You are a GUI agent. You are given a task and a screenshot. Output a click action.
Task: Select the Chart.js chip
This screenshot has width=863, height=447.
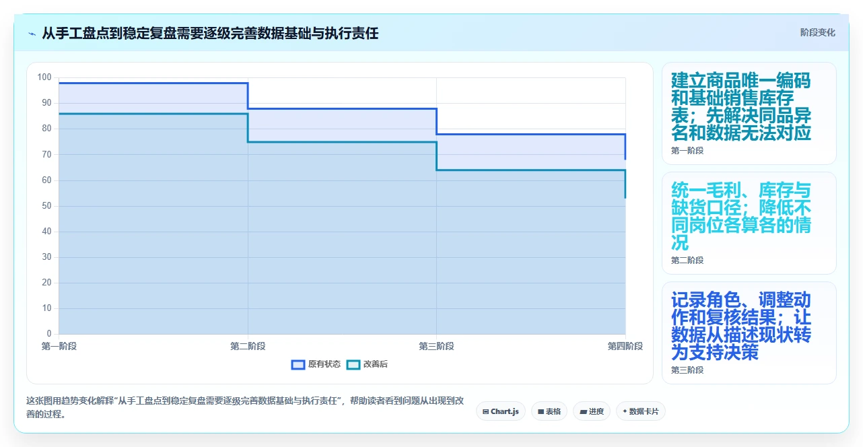point(501,411)
